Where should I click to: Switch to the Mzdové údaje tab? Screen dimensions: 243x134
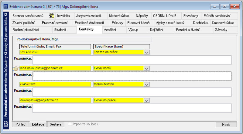(119, 16)
